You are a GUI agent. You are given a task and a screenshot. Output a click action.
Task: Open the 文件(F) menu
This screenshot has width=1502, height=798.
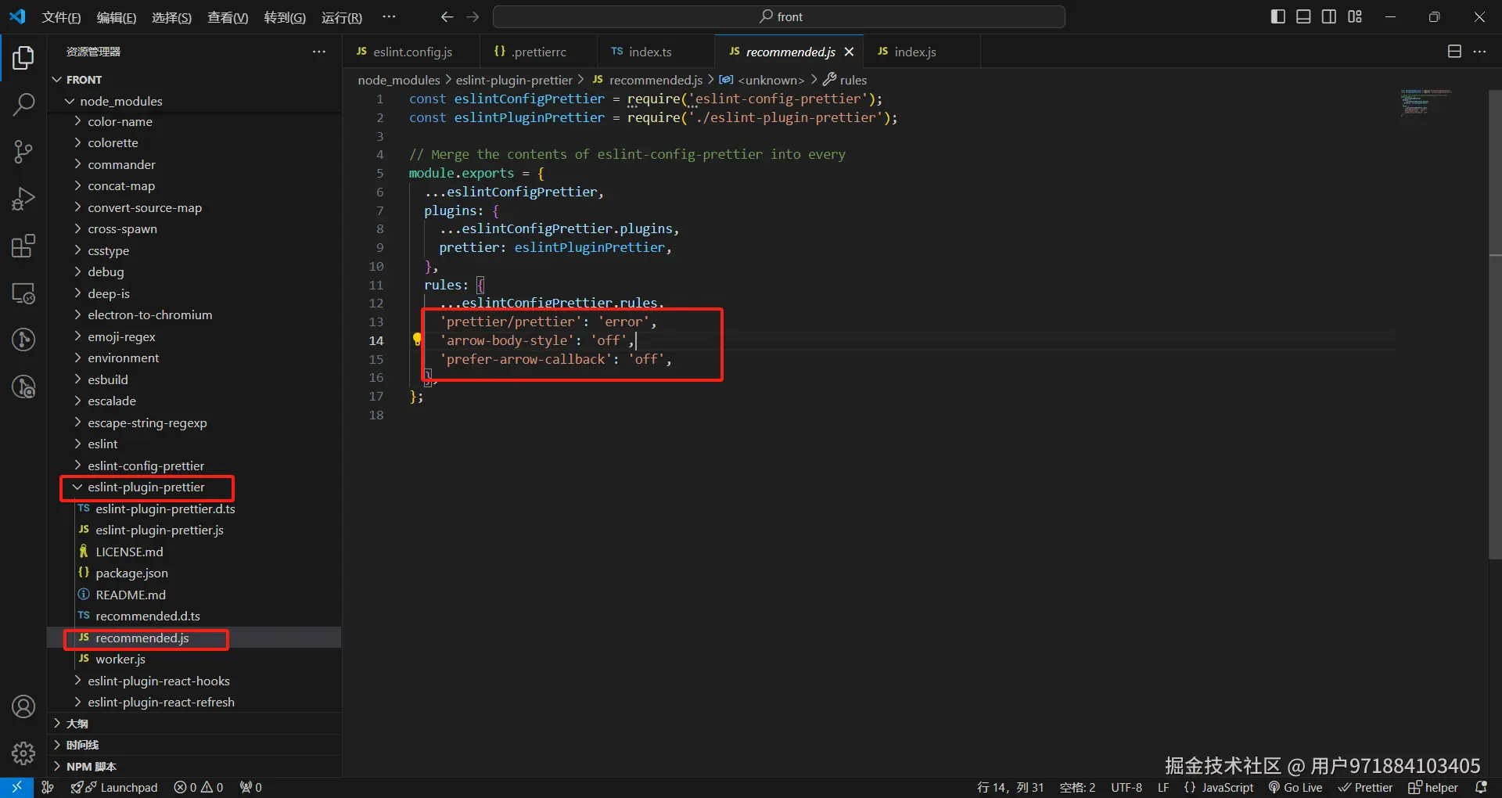(61, 17)
